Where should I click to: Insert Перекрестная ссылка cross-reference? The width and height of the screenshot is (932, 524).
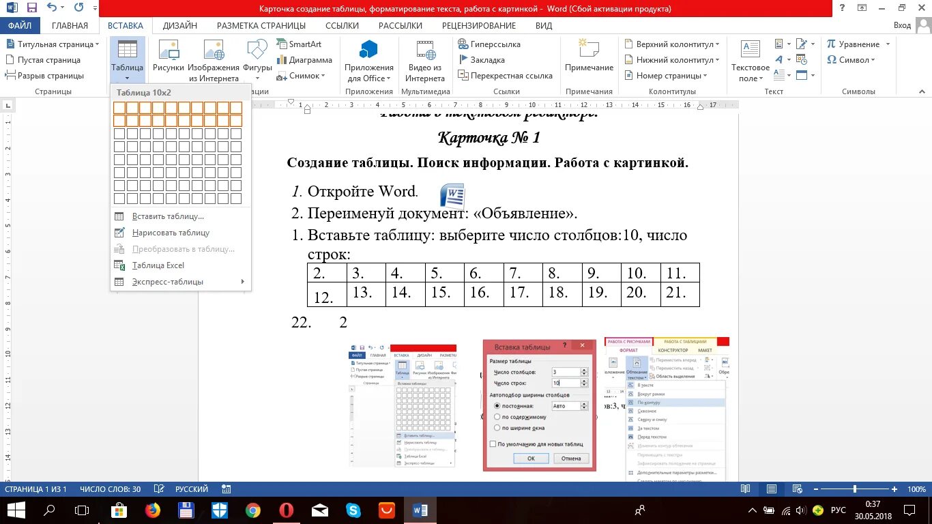coord(505,76)
